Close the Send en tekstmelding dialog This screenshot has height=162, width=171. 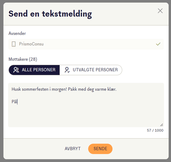coord(160,11)
